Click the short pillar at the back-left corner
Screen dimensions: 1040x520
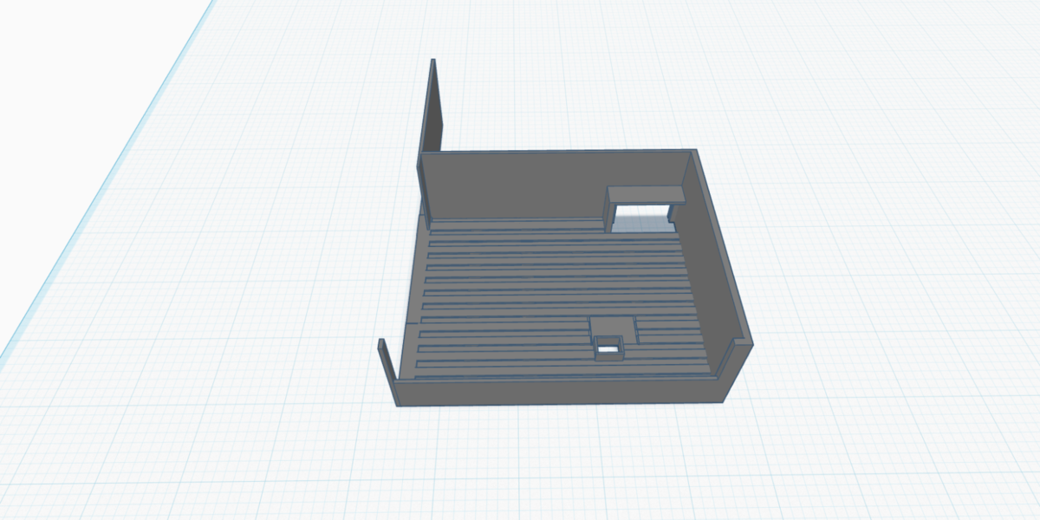click(422, 186)
